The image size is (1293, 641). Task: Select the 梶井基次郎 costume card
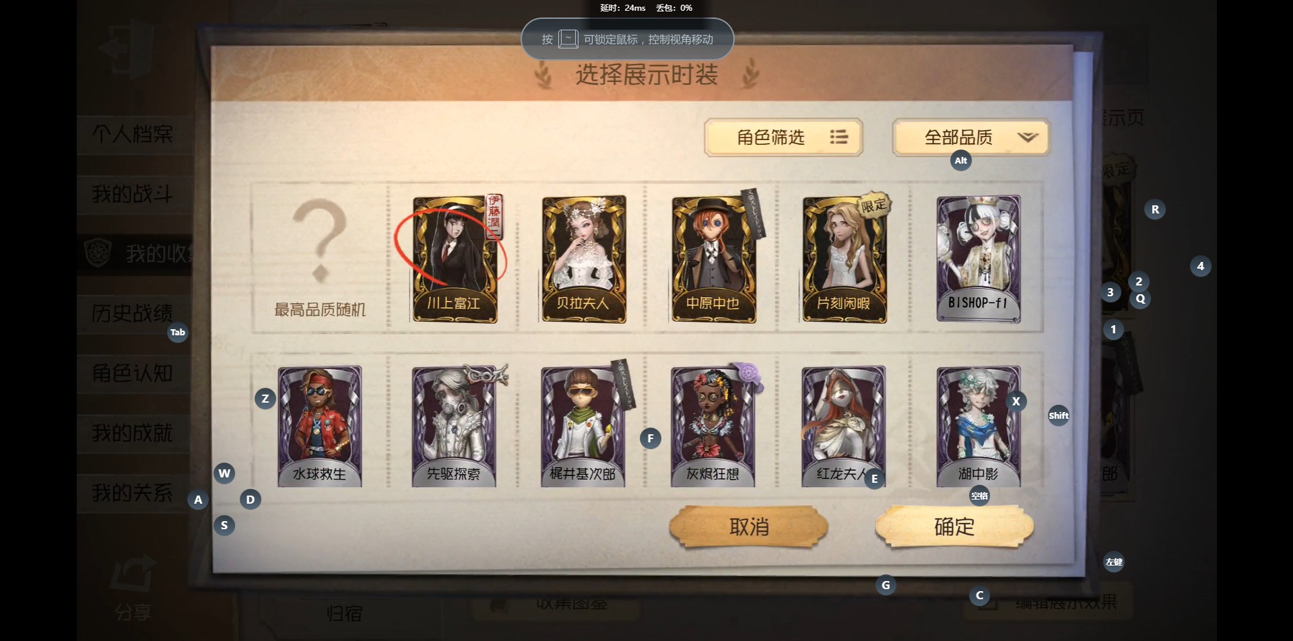(584, 426)
